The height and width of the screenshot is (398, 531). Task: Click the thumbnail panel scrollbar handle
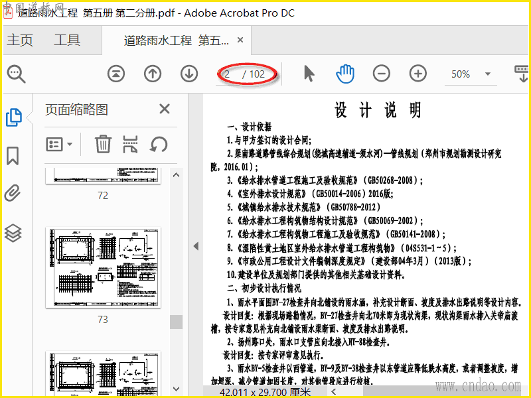[x=176, y=322]
